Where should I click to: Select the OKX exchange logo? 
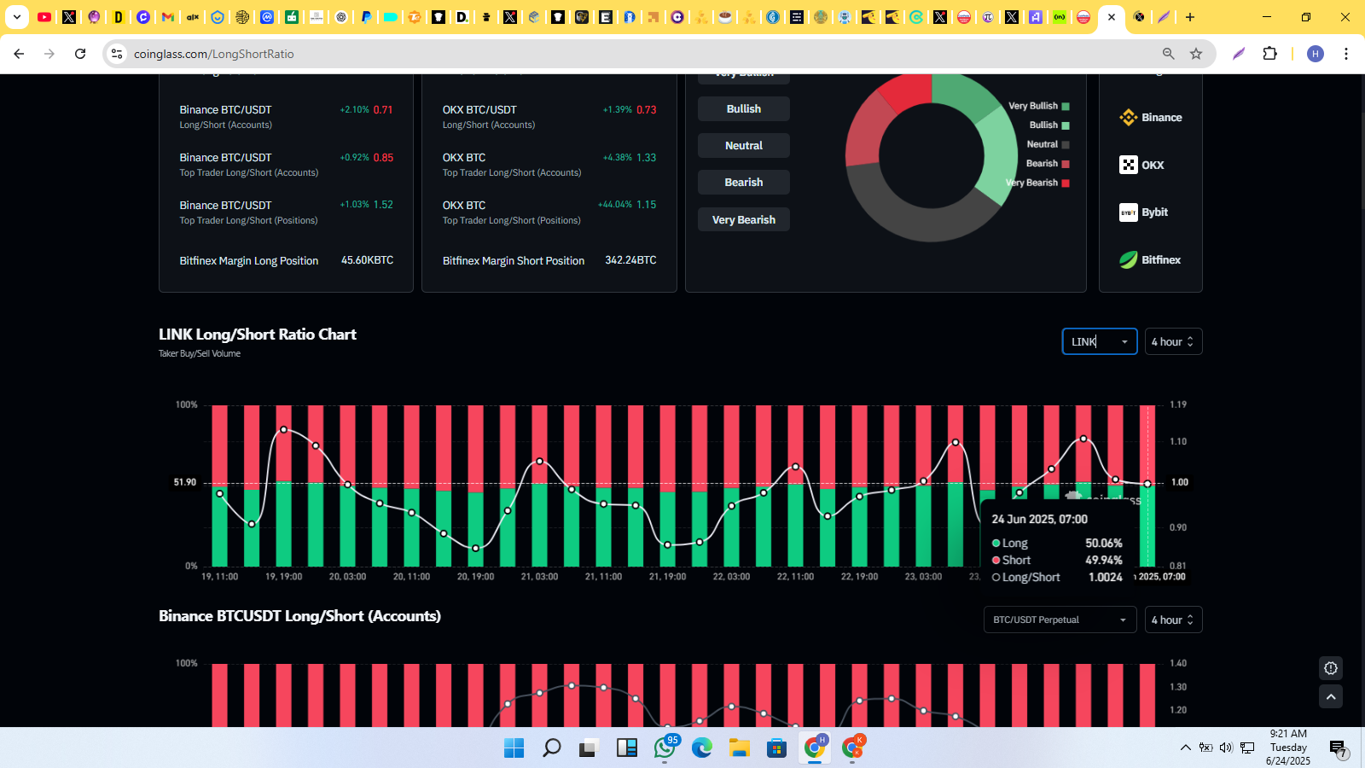[1129, 165]
